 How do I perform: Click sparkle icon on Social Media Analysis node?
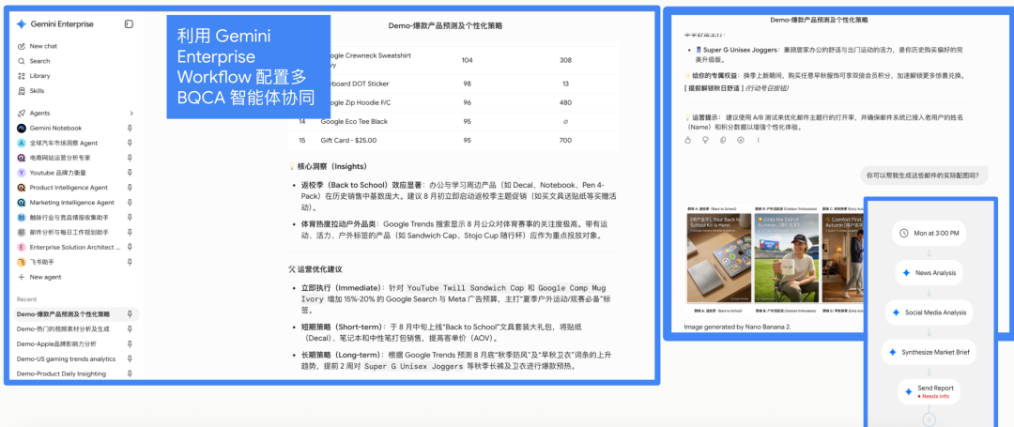pos(896,313)
